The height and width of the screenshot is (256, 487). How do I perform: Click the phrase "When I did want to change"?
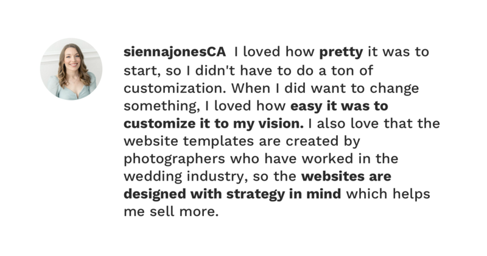pos(325,89)
